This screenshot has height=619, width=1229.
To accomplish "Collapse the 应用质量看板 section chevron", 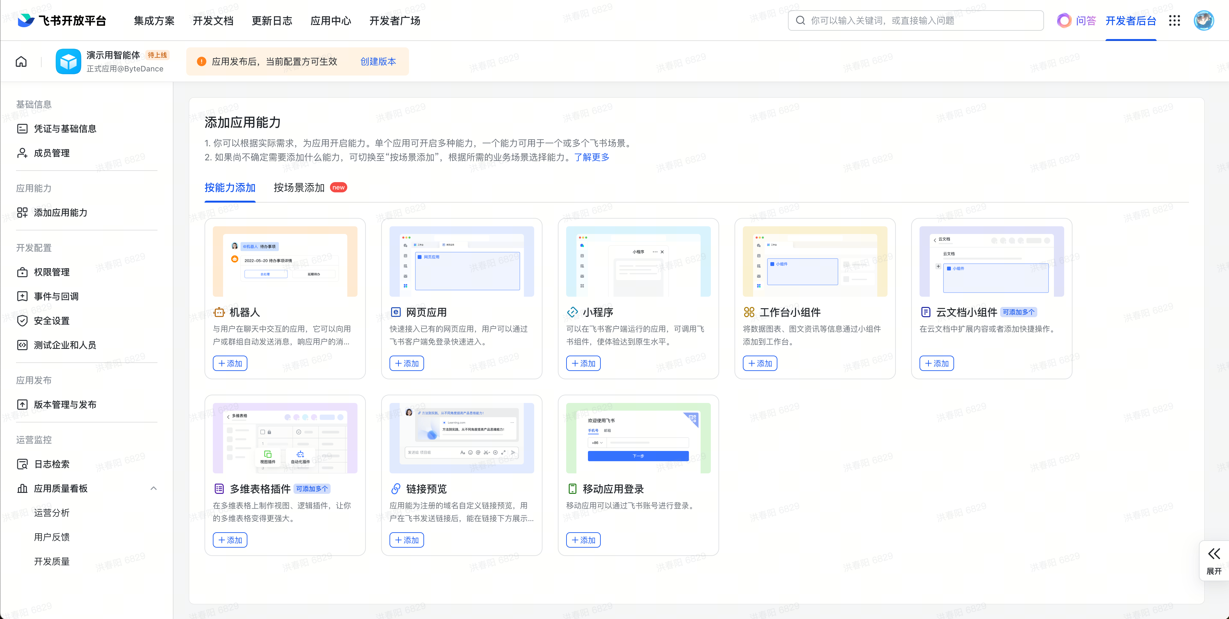I will pos(153,488).
